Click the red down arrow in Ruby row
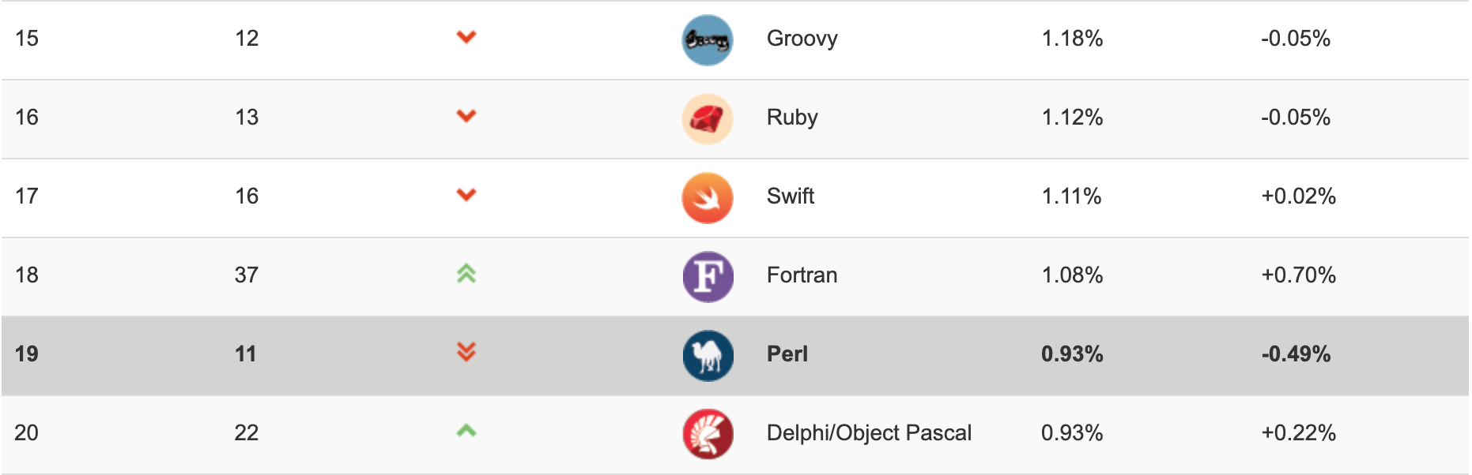The height and width of the screenshot is (475, 1472). [x=466, y=116]
